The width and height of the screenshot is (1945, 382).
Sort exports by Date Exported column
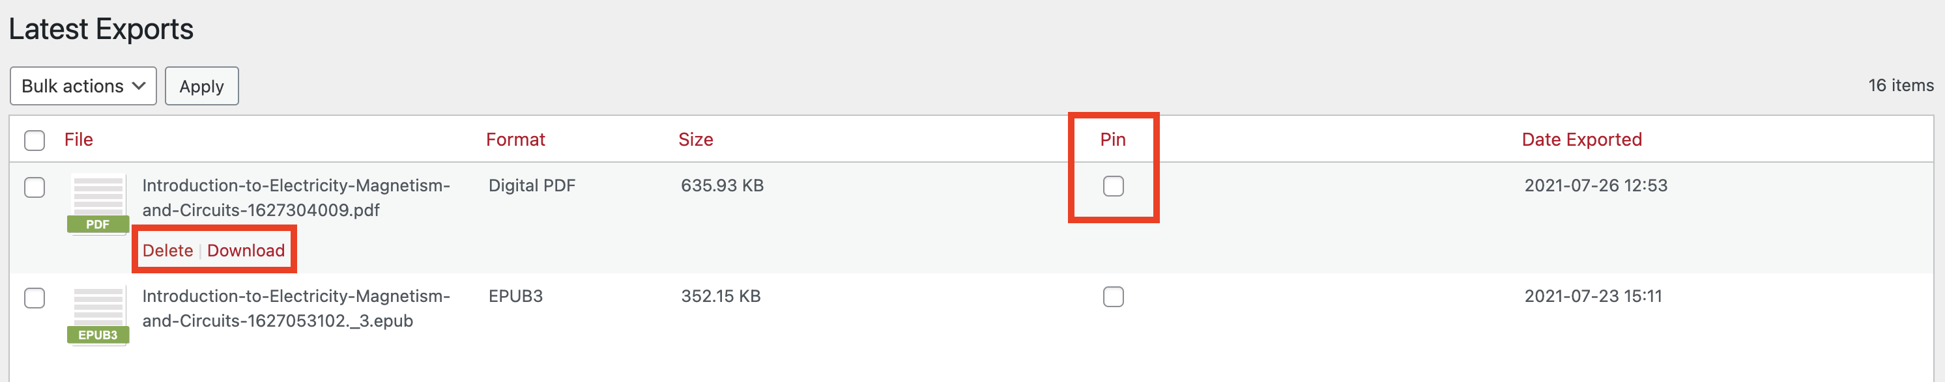pos(1581,139)
